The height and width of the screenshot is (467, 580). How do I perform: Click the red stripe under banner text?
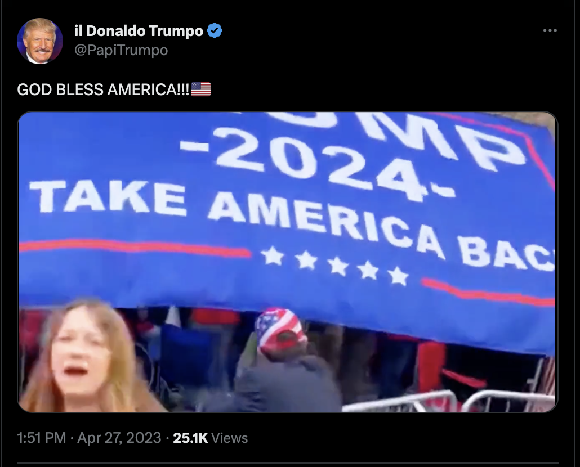click(x=135, y=246)
